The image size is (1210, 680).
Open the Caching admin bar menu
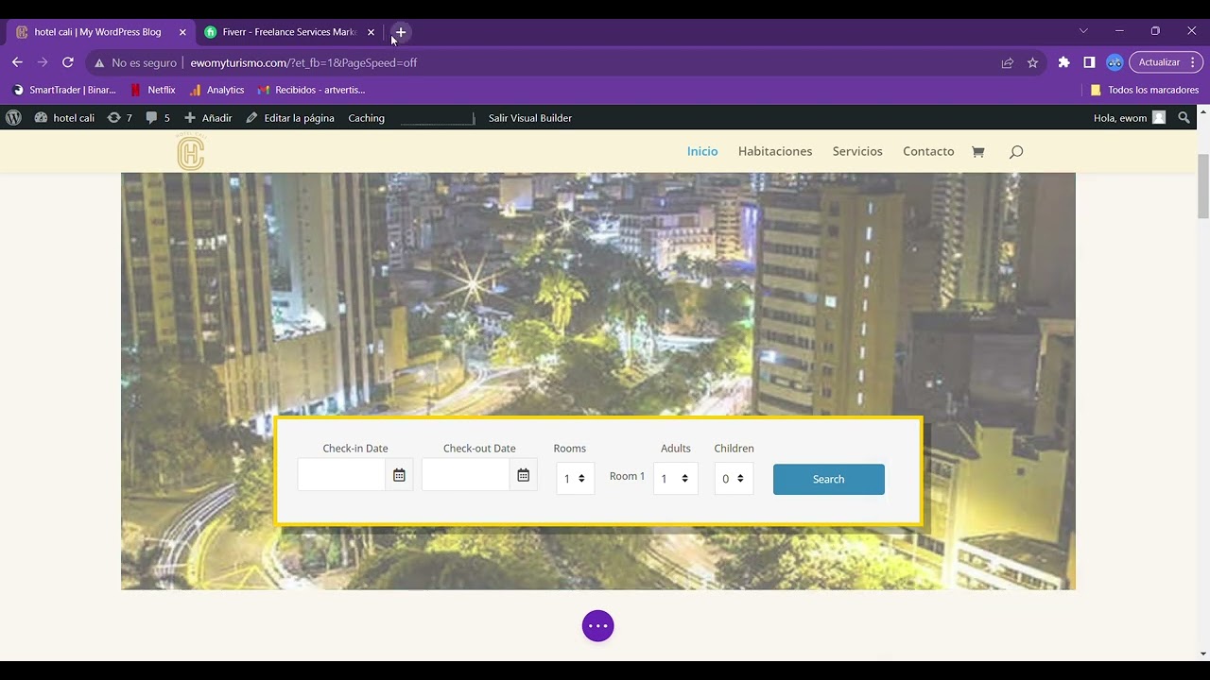coord(366,118)
